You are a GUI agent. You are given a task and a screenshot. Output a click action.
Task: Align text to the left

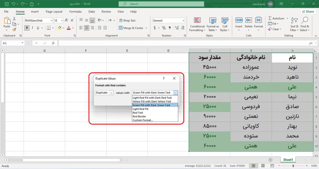[81, 28]
